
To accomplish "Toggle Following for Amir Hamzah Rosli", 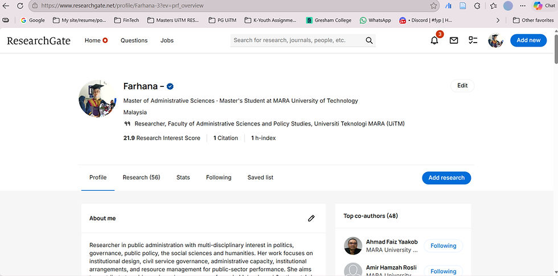I will tap(443, 271).
